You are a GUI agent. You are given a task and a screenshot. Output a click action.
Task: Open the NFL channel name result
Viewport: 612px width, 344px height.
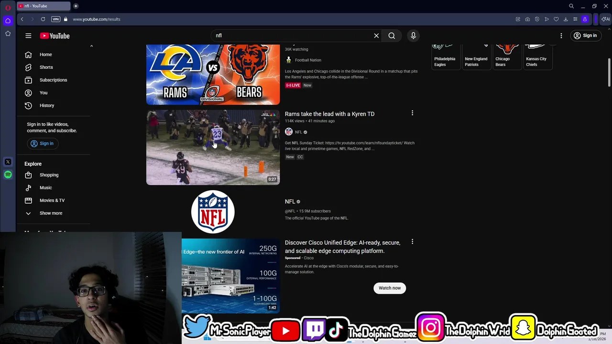click(x=290, y=202)
